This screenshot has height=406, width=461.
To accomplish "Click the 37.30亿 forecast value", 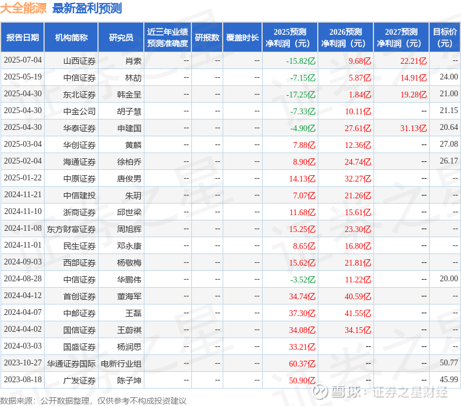I will [302, 313].
